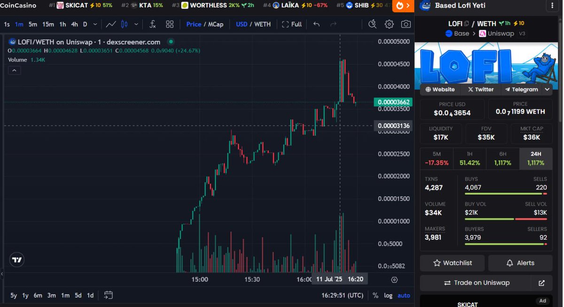Click the Uniswap DEX icon
This screenshot has width=564, height=307.
pos(482,34)
